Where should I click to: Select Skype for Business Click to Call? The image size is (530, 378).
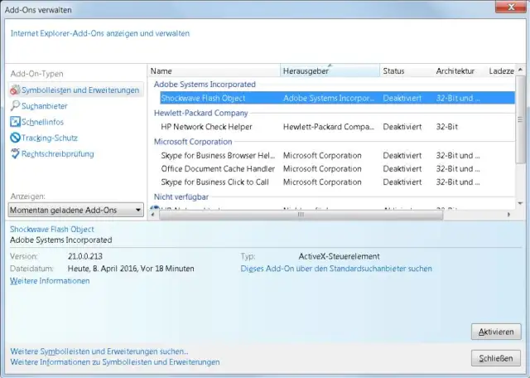[214, 182]
